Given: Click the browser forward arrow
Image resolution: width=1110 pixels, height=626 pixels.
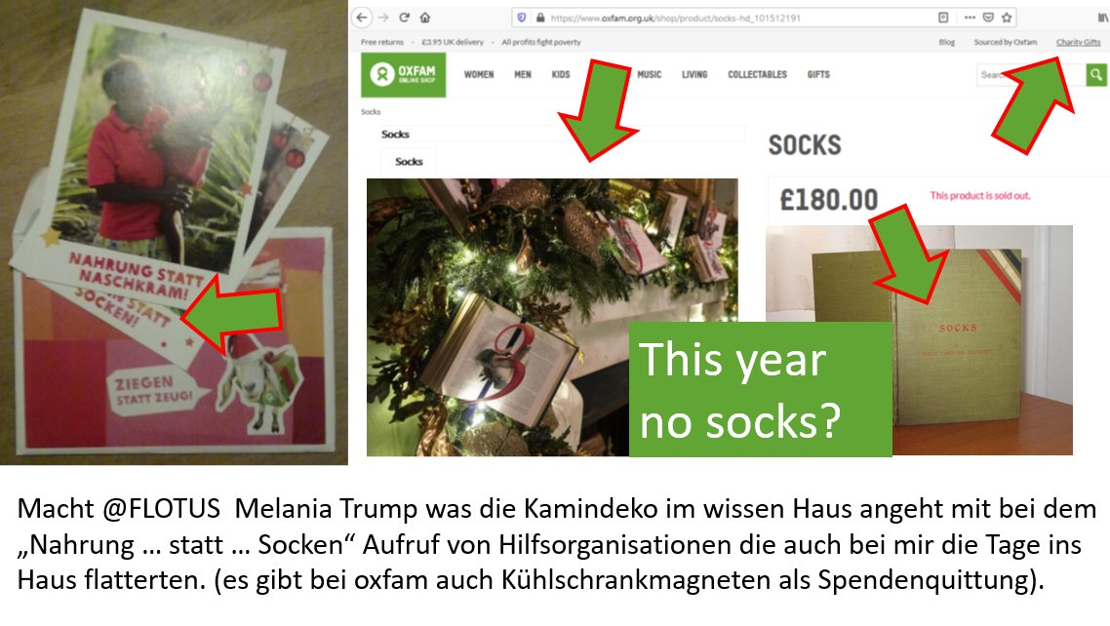Looking at the screenshot, I should pos(383,17).
